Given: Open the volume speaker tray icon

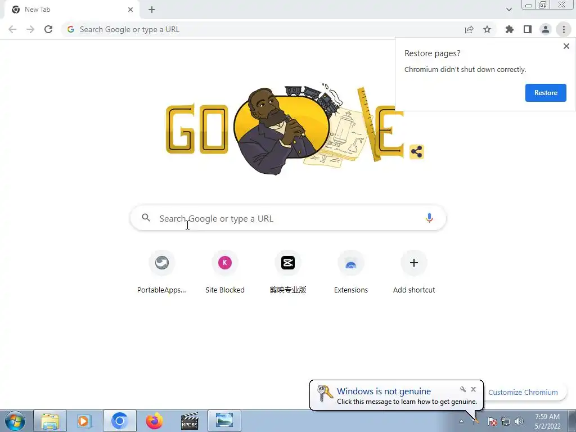Looking at the screenshot, I should click(519, 421).
